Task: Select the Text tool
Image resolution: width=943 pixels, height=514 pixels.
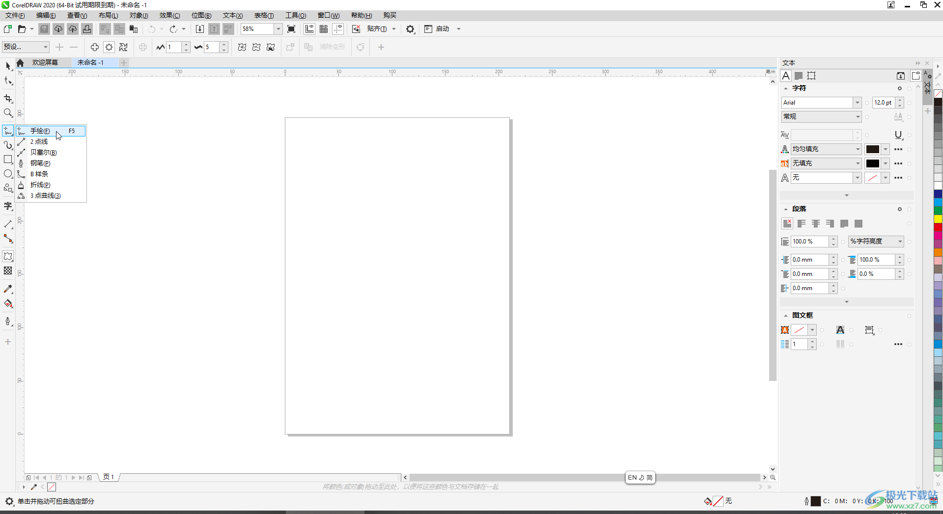Action: (8, 206)
